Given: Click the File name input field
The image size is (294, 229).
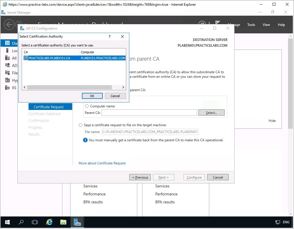Looking at the screenshot, I should (150, 132).
